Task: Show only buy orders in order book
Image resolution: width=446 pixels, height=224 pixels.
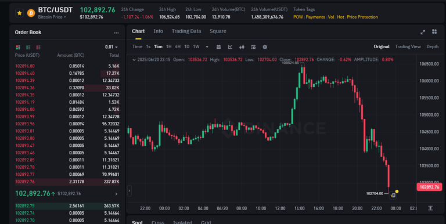Action: pyautogui.click(x=28, y=47)
